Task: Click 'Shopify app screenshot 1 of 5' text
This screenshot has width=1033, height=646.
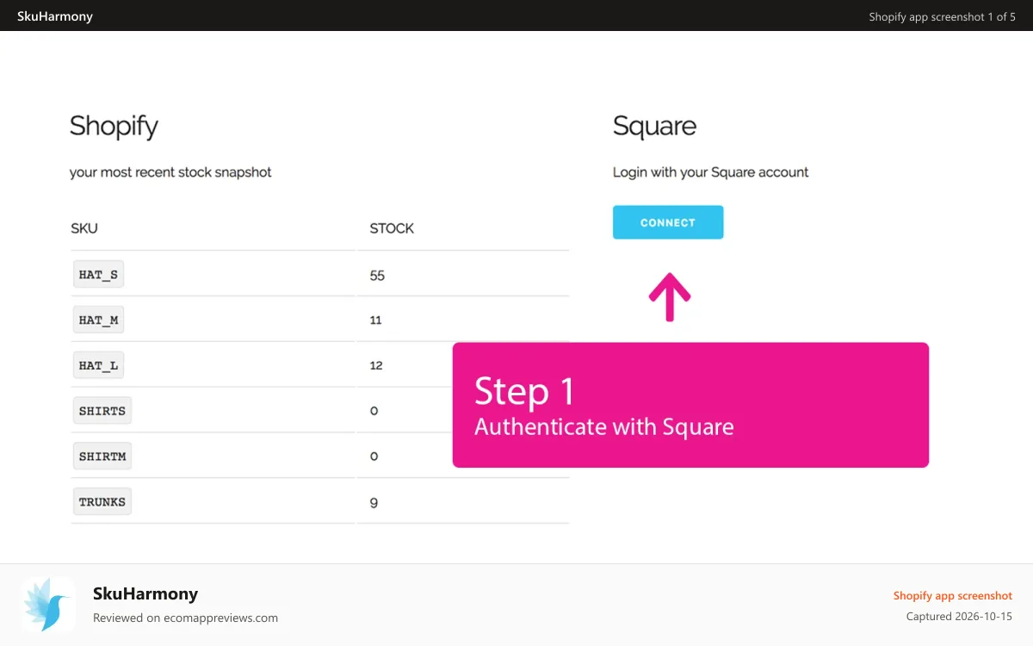Action: pyautogui.click(x=943, y=16)
